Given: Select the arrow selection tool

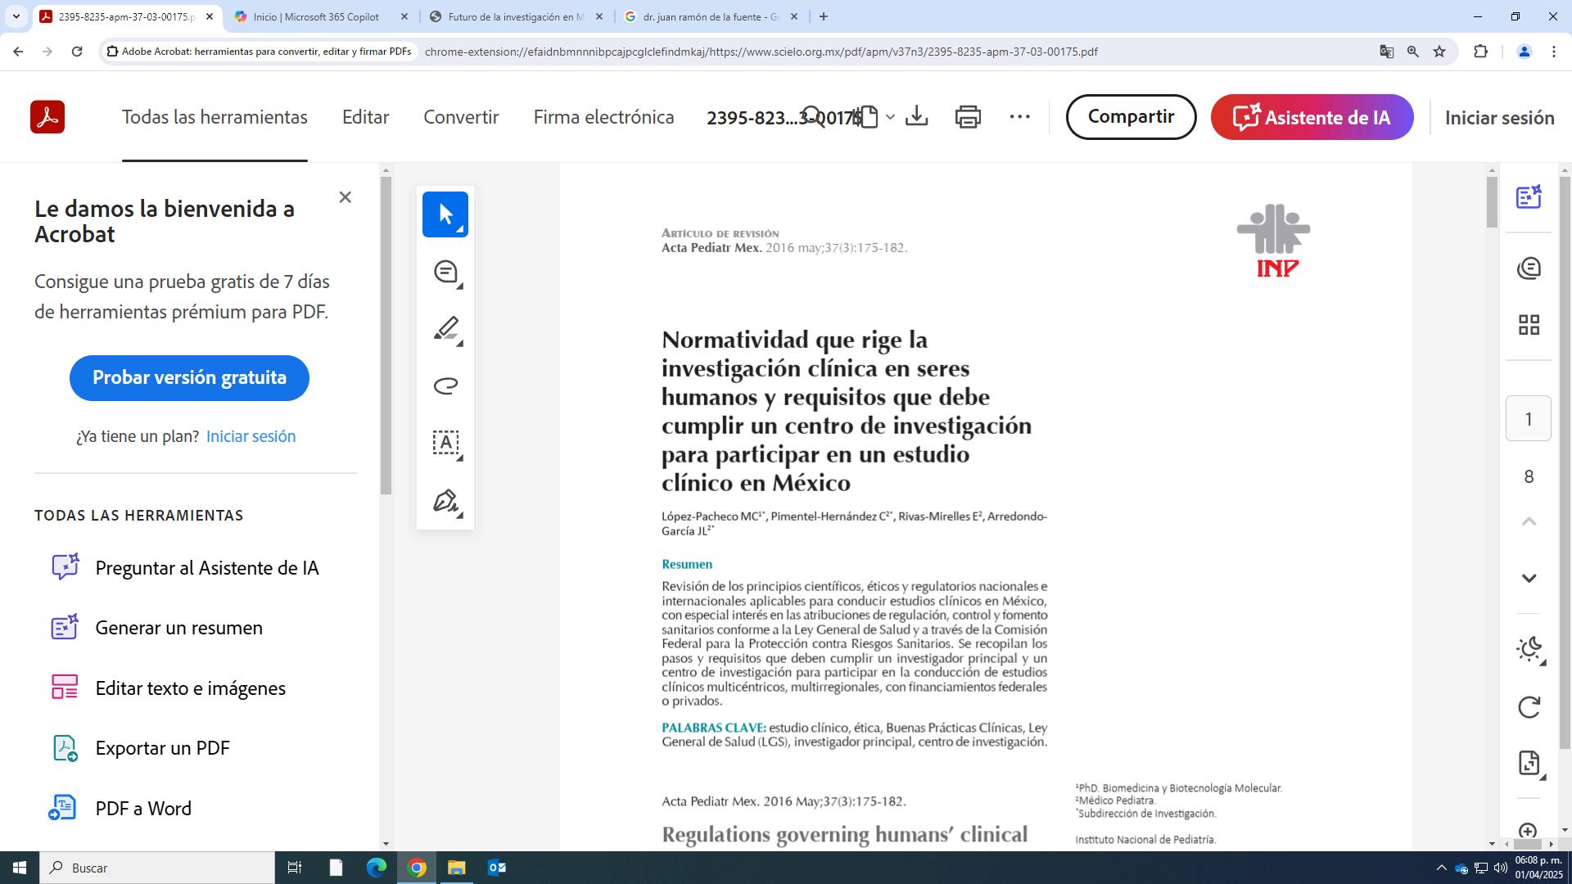Looking at the screenshot, I should pyautogui.click(x=445, y=214).
